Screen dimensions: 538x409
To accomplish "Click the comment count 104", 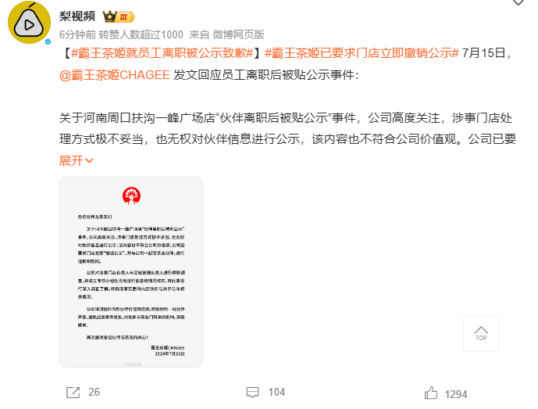I will (276, 392).
